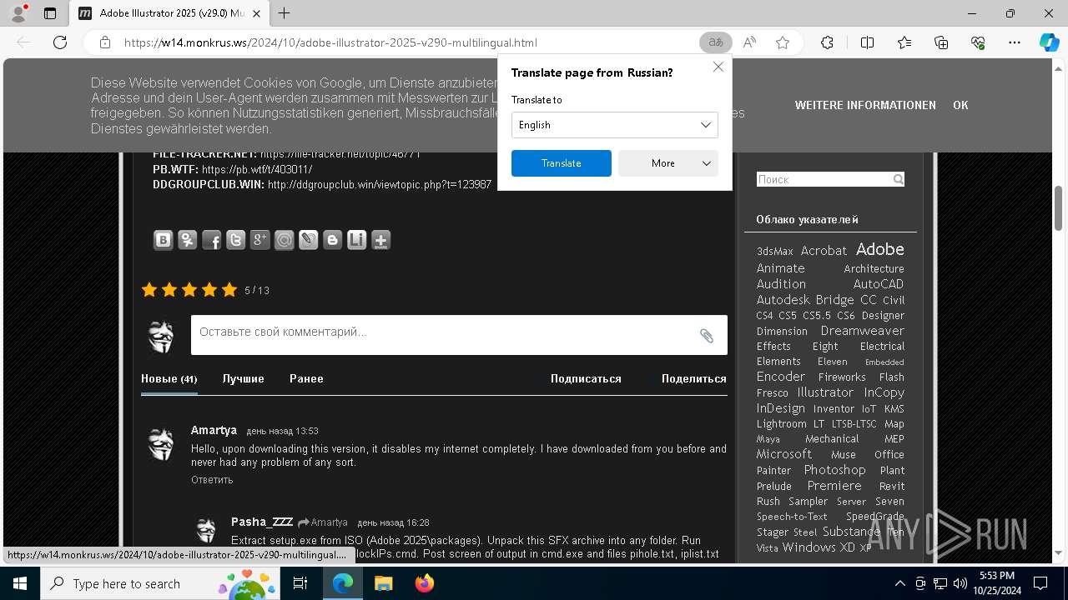Click Ответить under Amartya's comment

(x=212, y=480)
